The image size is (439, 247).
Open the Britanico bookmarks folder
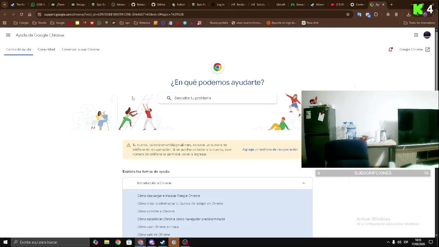tap(142, 23)
